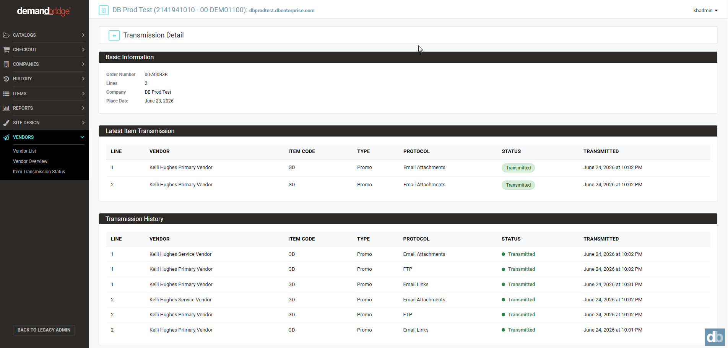Image resolution: width=728 pixels, height=348 pixels.
Task: Click history line 2 Kelli Hughes Service Vendor
Action: coord(180,300)
